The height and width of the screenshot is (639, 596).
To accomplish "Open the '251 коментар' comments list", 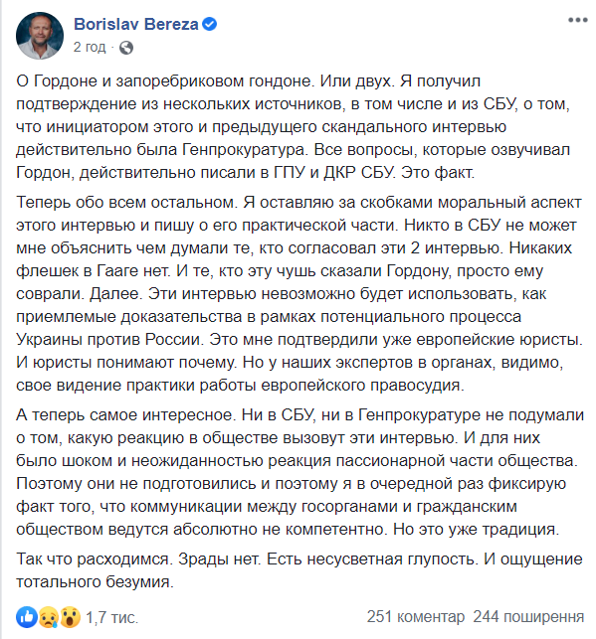I will point(415,616).
